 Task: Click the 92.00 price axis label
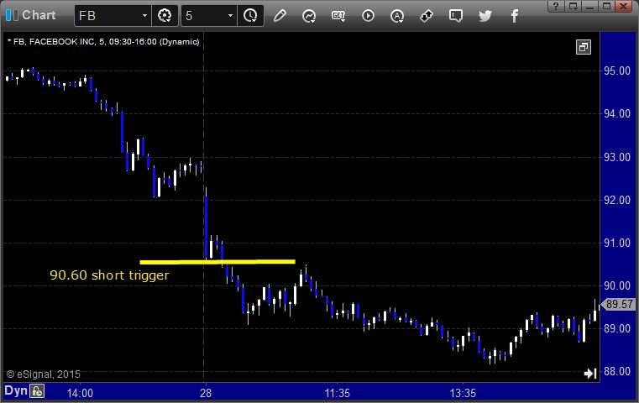(617, 200)
